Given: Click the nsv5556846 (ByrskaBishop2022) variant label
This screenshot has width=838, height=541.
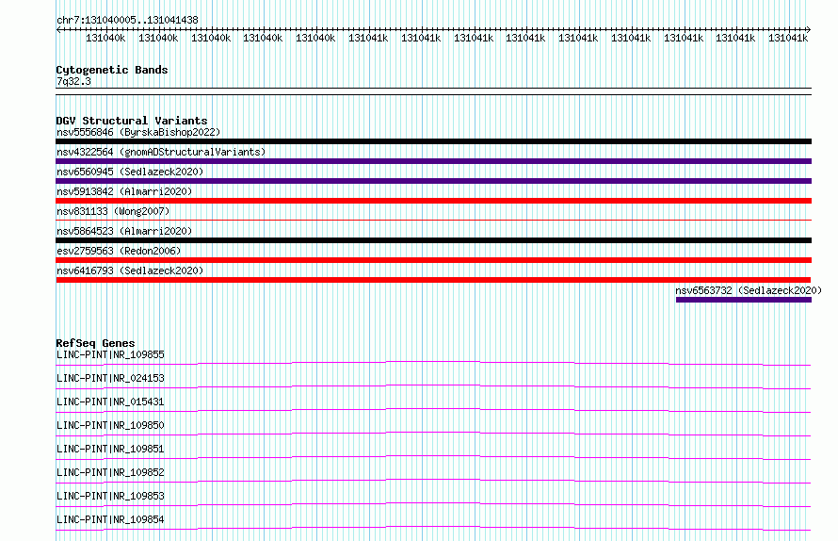Looking at the screenshot, I should [138, 132].
